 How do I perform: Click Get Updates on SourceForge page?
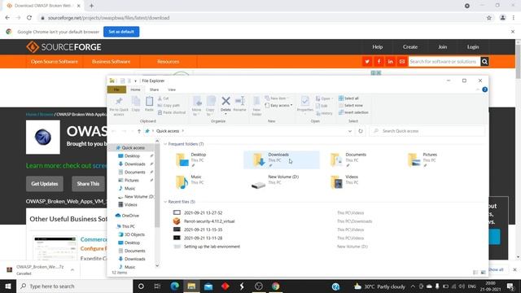pos(45,184)
